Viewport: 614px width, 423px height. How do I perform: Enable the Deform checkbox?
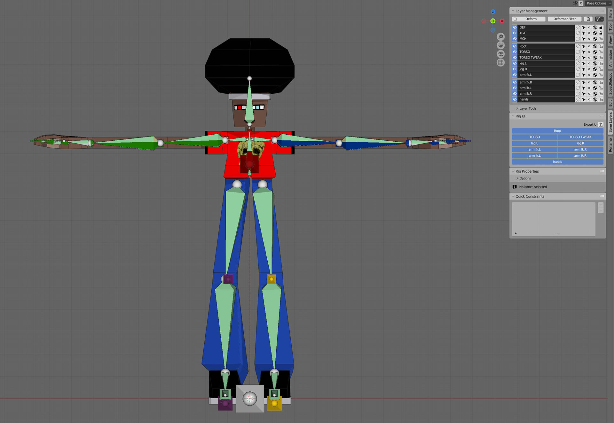(x=515, y=19)
